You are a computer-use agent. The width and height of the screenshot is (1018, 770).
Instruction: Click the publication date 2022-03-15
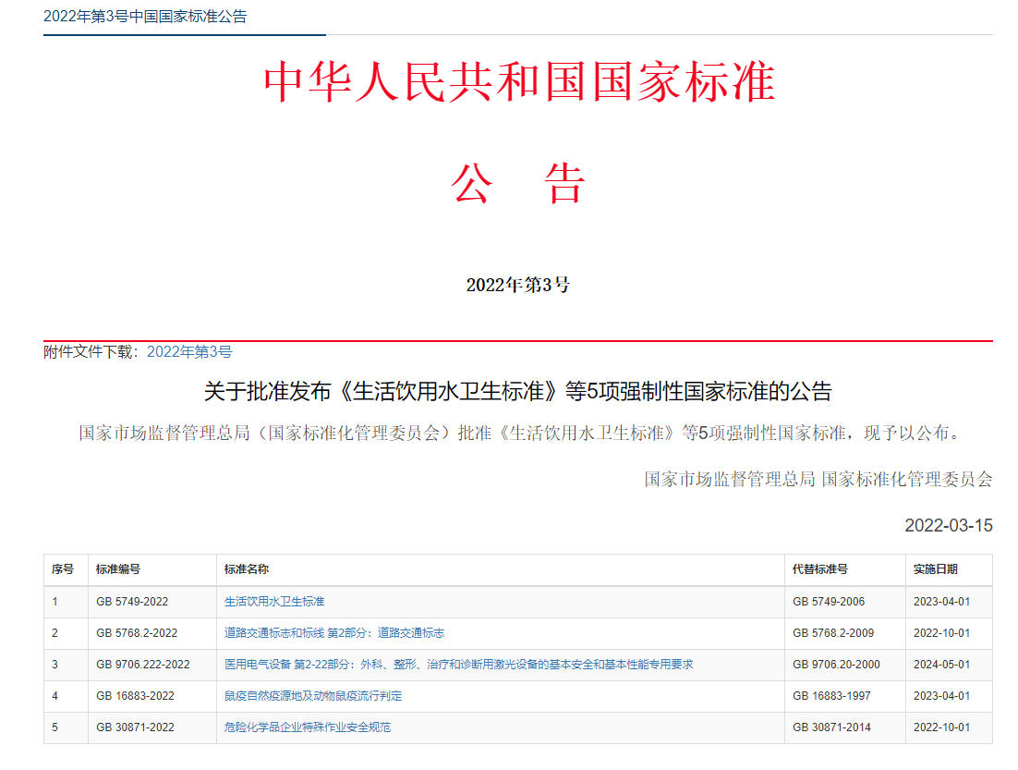coord(948,525)
